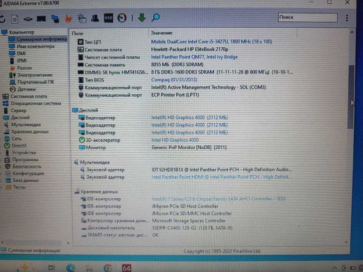Image resolution: width=363 pixels, height=272 pixels.
Task: Select Тесты tree category
Action: [19, 187]
